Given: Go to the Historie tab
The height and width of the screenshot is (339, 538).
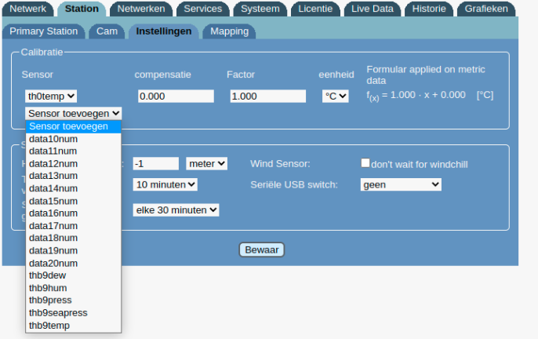Looking at the screenshot, I should 428,9.
